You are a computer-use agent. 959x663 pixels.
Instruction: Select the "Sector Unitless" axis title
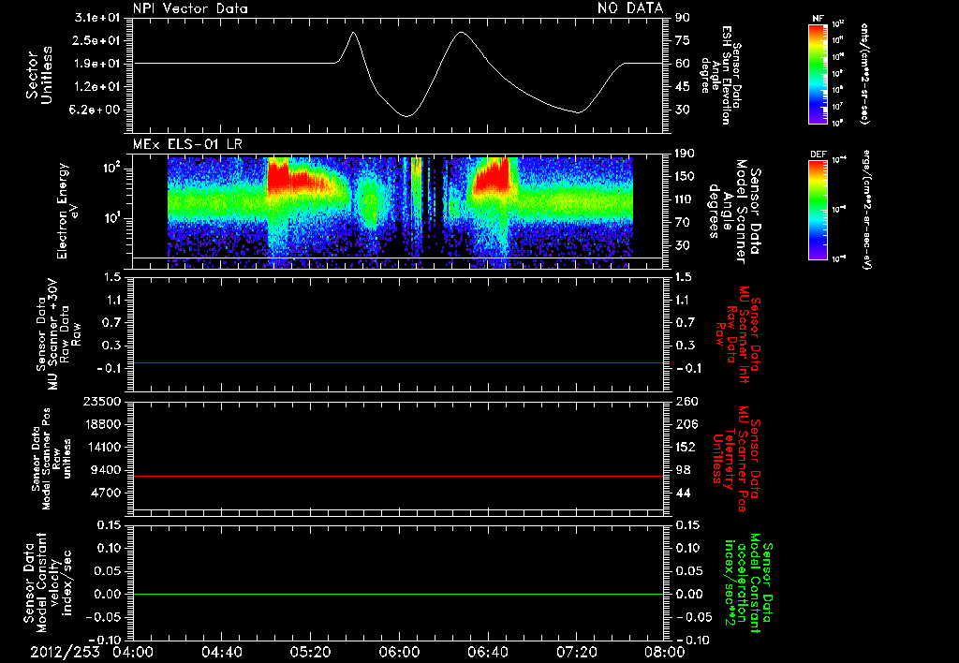point(39,75)
